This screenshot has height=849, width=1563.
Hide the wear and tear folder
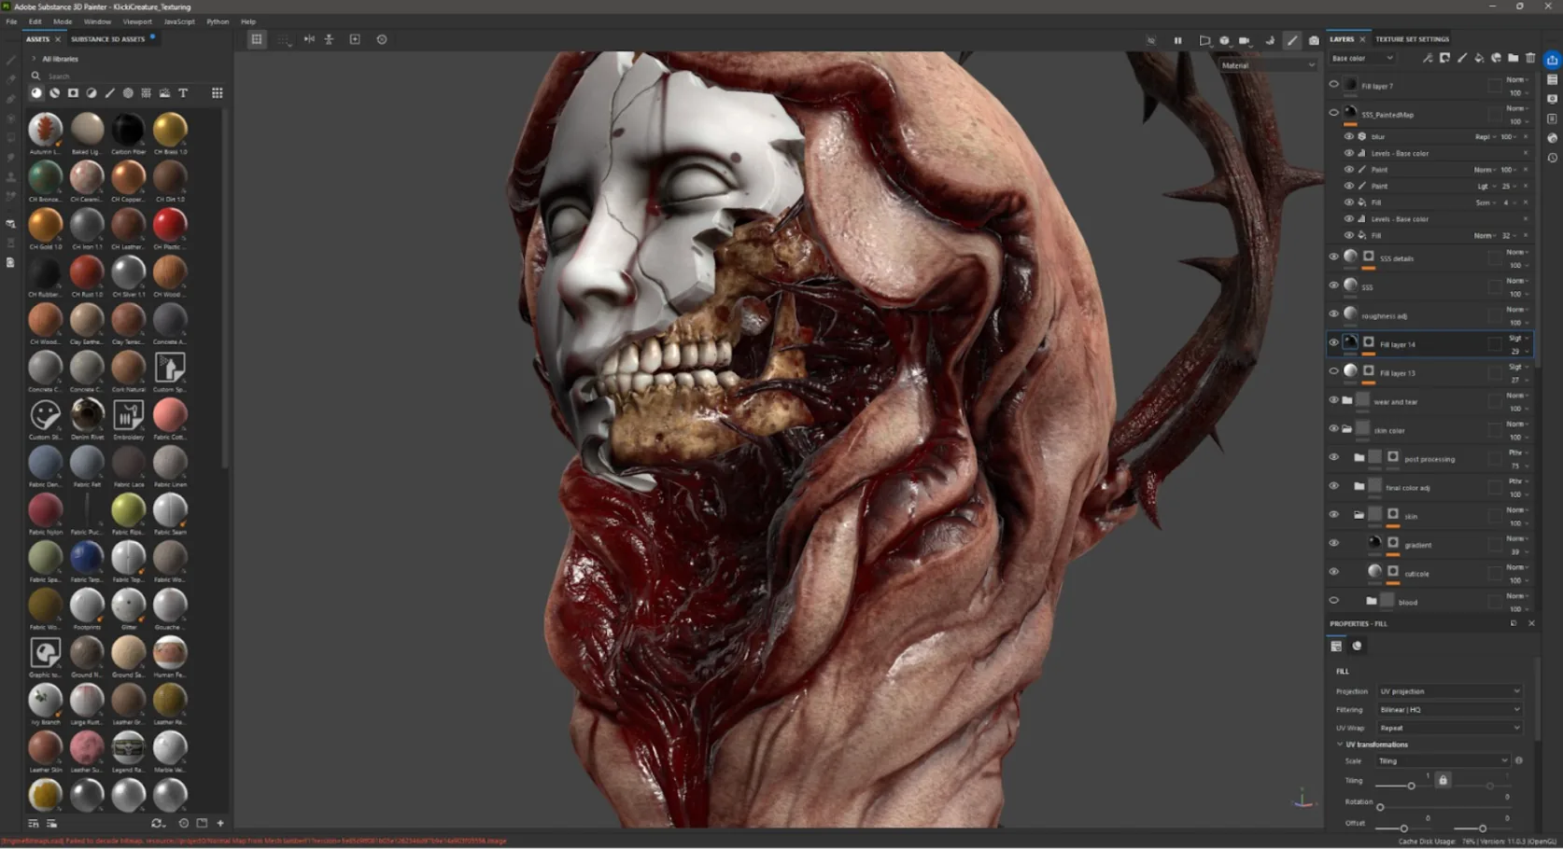[1333, 400]
